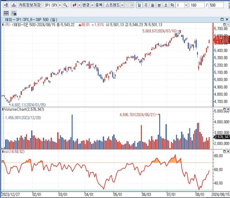The width and height of the screenshot is (230, 198).
Task: Click the grid layout settings icon
Action: point(14,13)
